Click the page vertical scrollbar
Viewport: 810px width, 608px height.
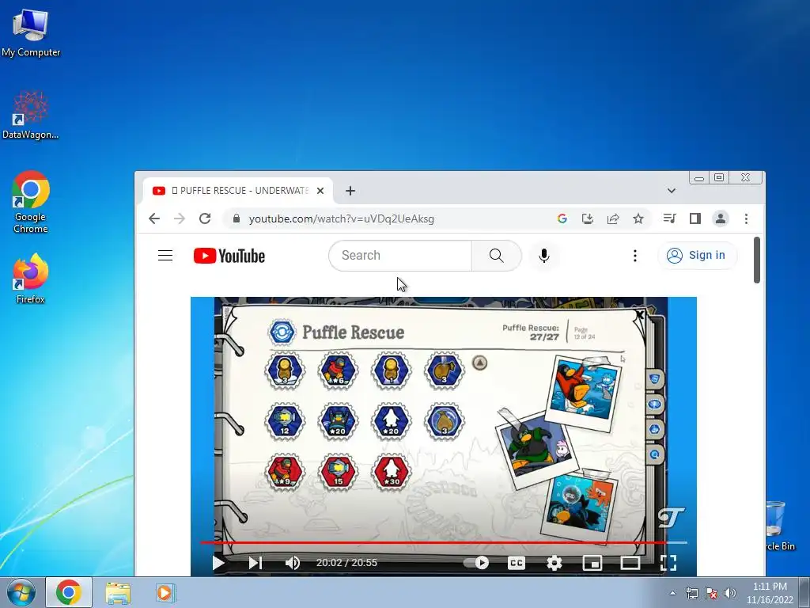point(757,260)
